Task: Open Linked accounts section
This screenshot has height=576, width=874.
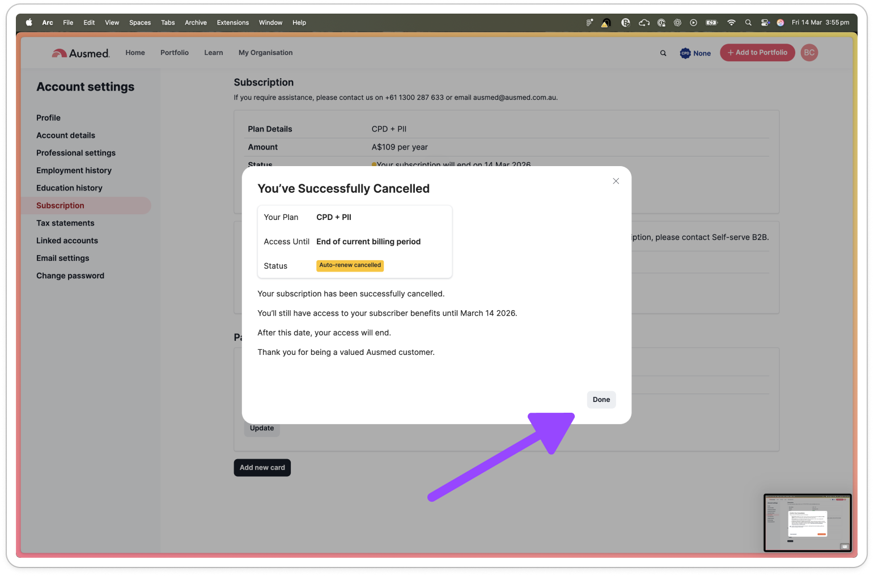Action: (67, 241)
